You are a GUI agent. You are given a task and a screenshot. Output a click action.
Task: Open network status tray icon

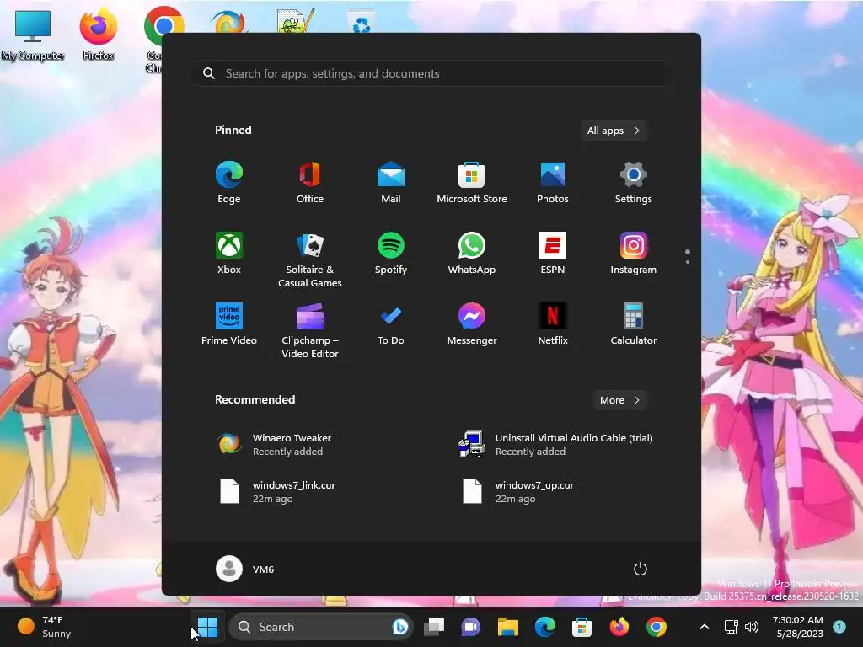pyautogui.click(x=731, y=627)
